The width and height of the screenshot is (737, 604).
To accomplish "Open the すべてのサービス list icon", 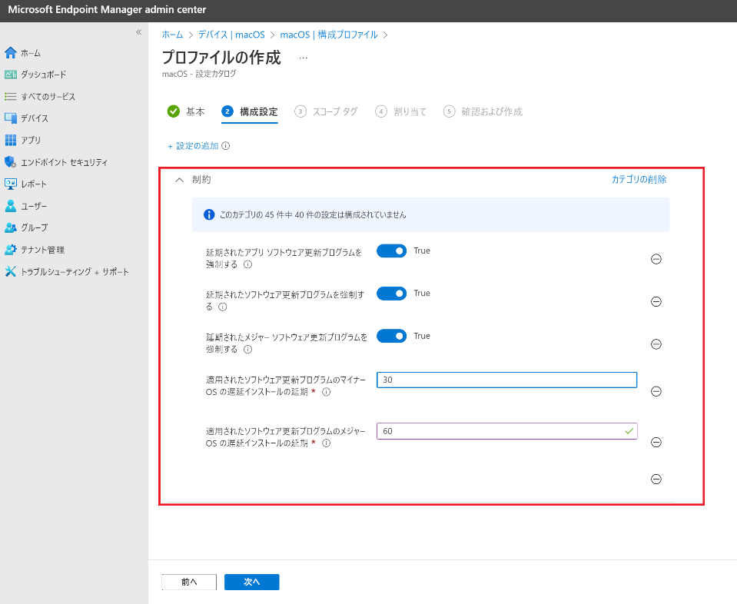I will tap(10, 96).
